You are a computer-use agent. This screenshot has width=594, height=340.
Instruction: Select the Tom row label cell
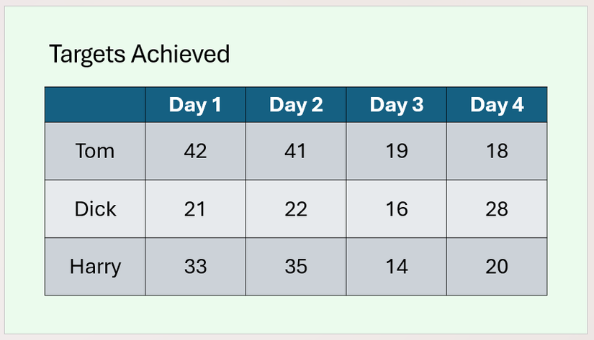tap(95, 151)
